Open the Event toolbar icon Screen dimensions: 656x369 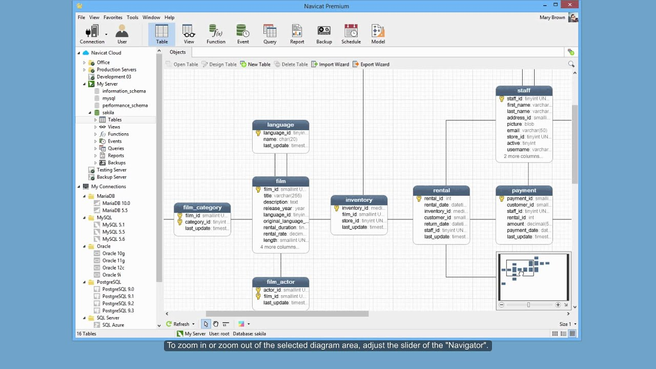click(243, 34)
